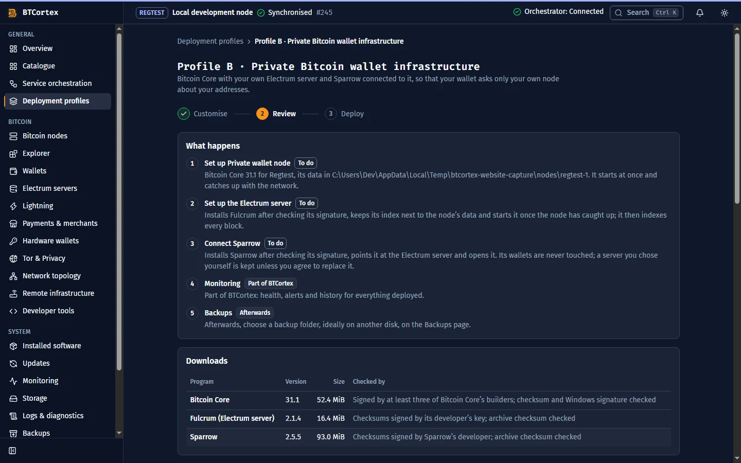Click the Network topology sidebar icon

(13, 276)
